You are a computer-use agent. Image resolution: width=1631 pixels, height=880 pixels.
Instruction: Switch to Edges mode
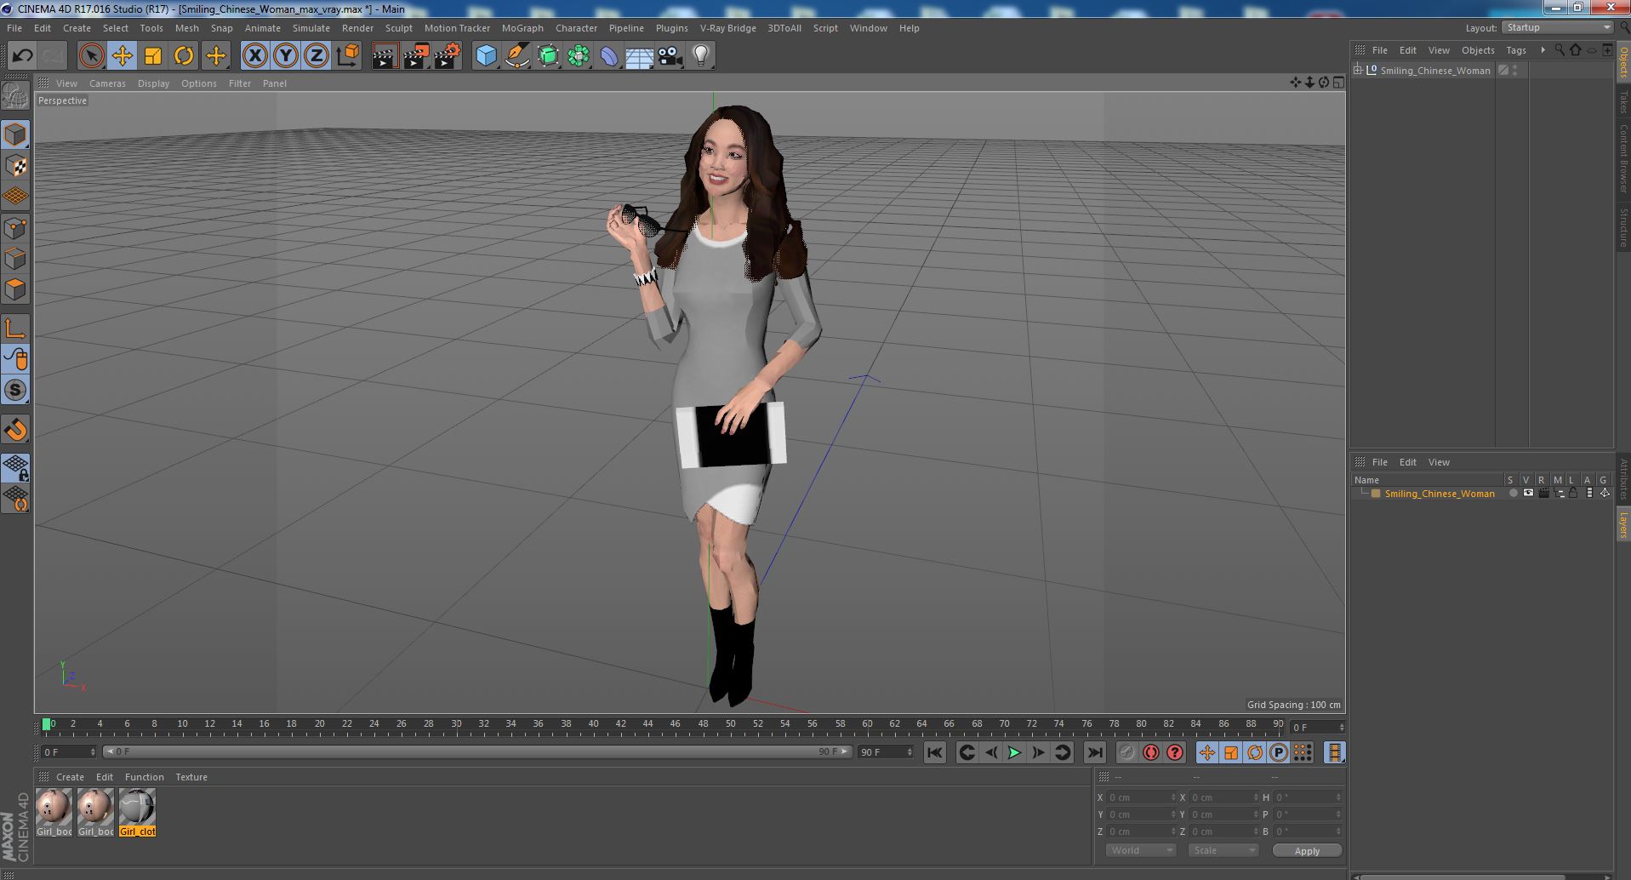(x=15, y=259)
